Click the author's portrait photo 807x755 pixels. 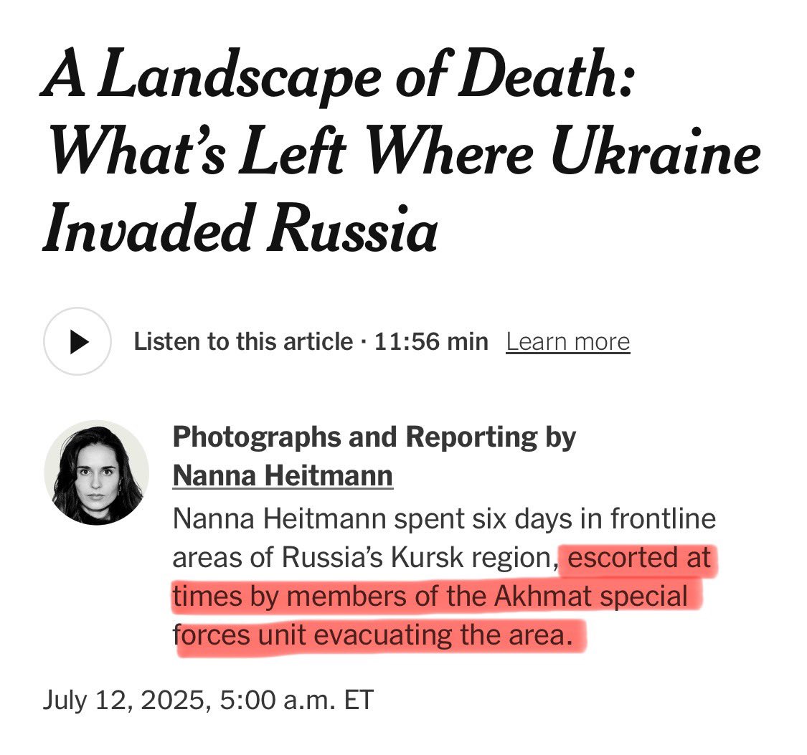[x=97, y=473]
